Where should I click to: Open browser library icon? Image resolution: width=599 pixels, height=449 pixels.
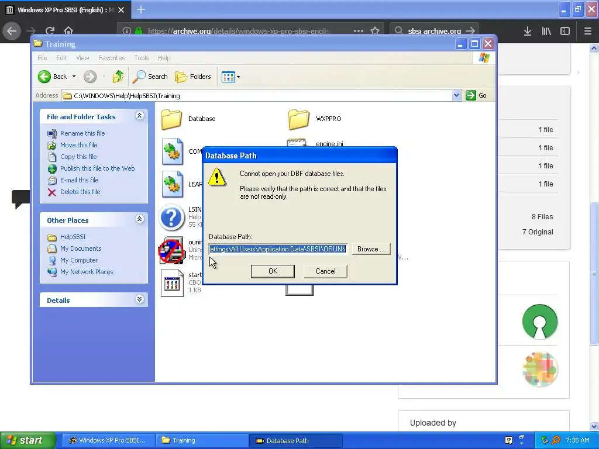point(546,31)
